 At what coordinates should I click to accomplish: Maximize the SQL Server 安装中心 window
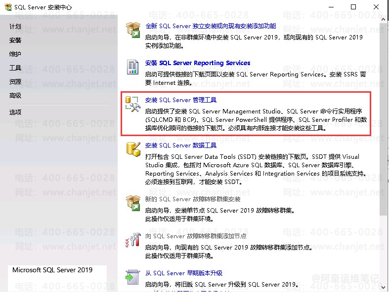point(353,7)
